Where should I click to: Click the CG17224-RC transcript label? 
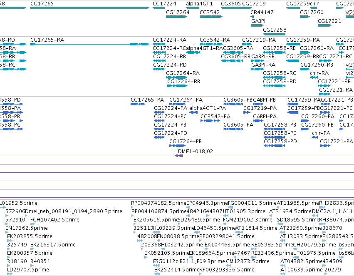tap(169, 48)
